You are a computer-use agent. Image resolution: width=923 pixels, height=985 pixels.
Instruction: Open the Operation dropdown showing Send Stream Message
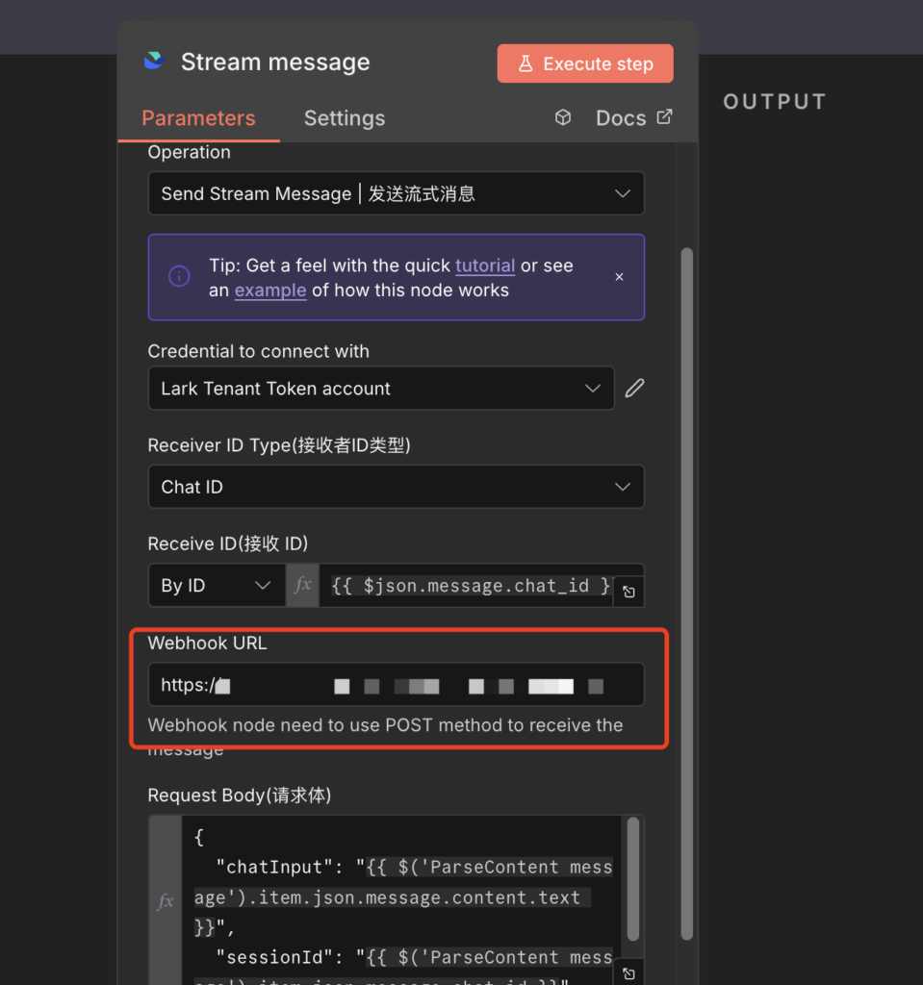pyautogui.click(x=396, y=193)
